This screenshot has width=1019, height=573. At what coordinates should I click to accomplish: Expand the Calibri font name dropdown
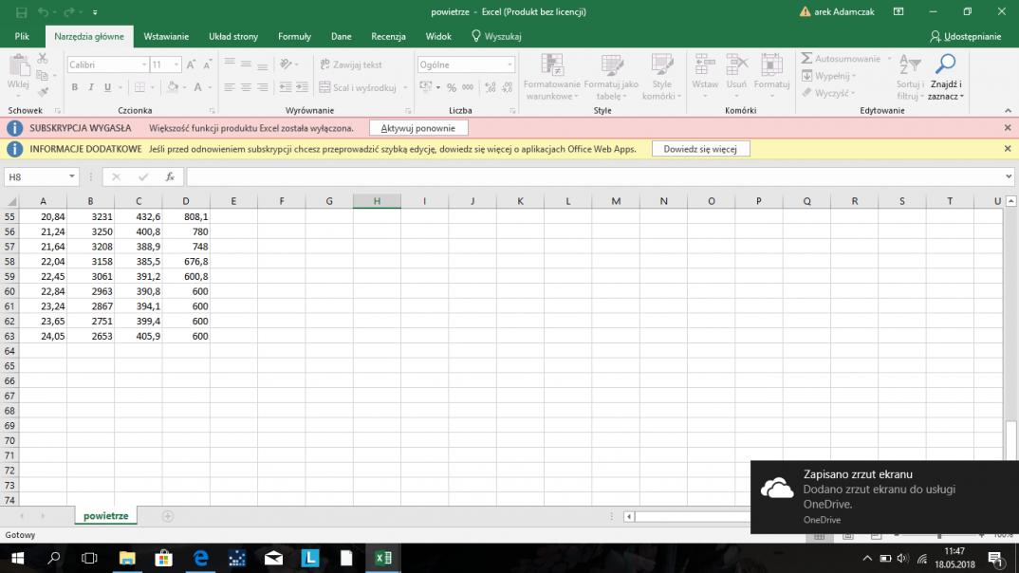(x=144, y=65)
